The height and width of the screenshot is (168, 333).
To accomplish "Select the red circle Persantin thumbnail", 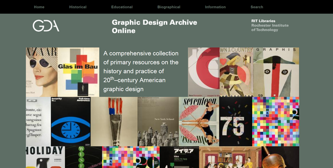I will click(204, 72).
